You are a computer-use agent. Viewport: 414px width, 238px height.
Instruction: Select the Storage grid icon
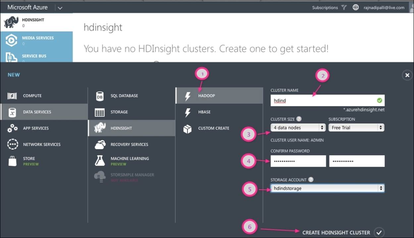pos(99,112)
